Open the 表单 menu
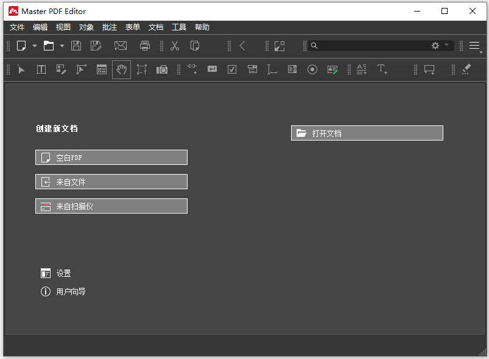The height and width of the screenshot is (359, 489). 132,27
